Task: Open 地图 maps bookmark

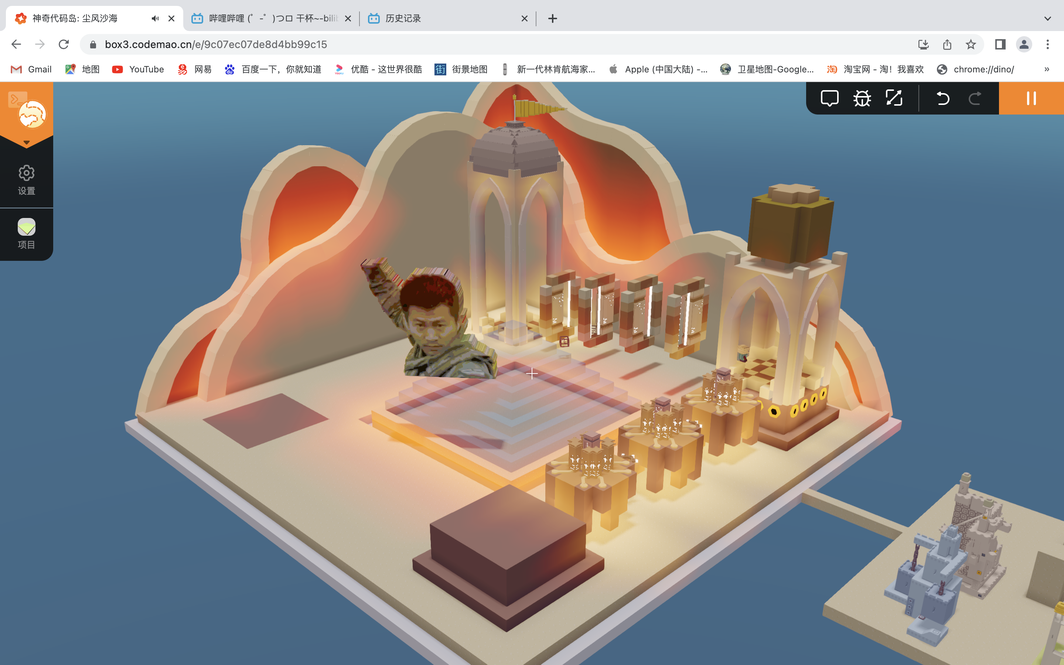Action: coord(83,69)
